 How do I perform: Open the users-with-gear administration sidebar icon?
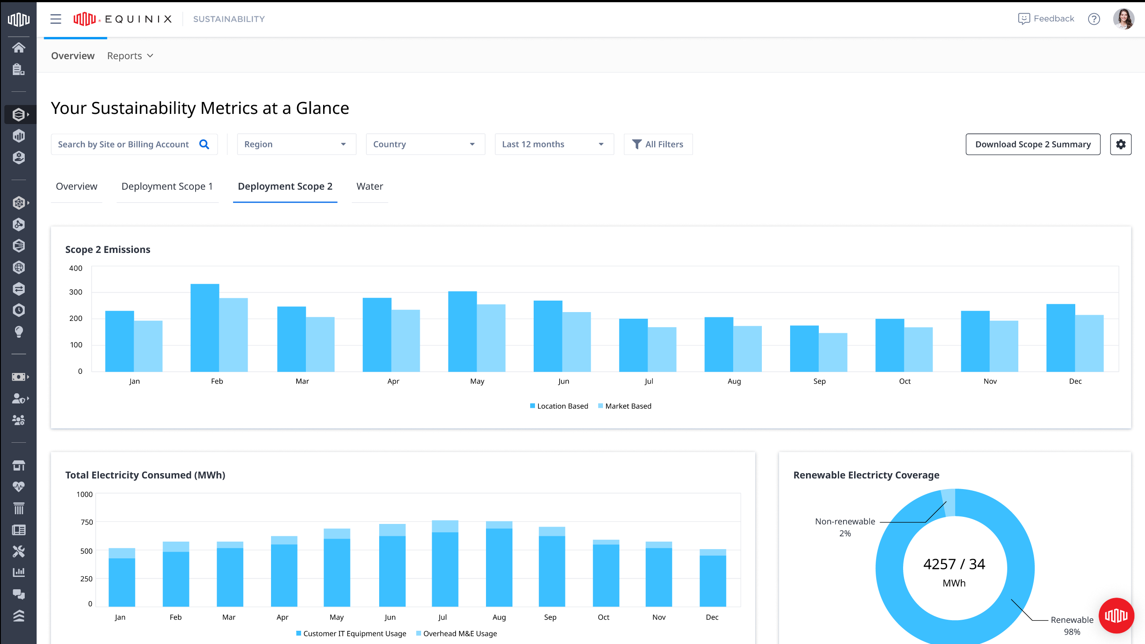tap(18, 420)
